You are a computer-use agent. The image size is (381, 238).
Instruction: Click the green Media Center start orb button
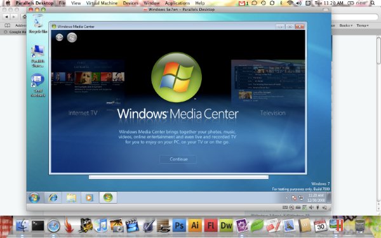tap(72, 37)
